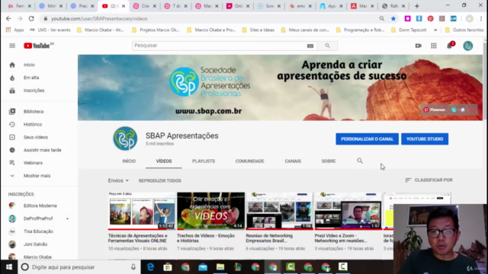This screenshot has width=488, height=274.
Task: Open the account avatar menu
Action: pos(467,46)
